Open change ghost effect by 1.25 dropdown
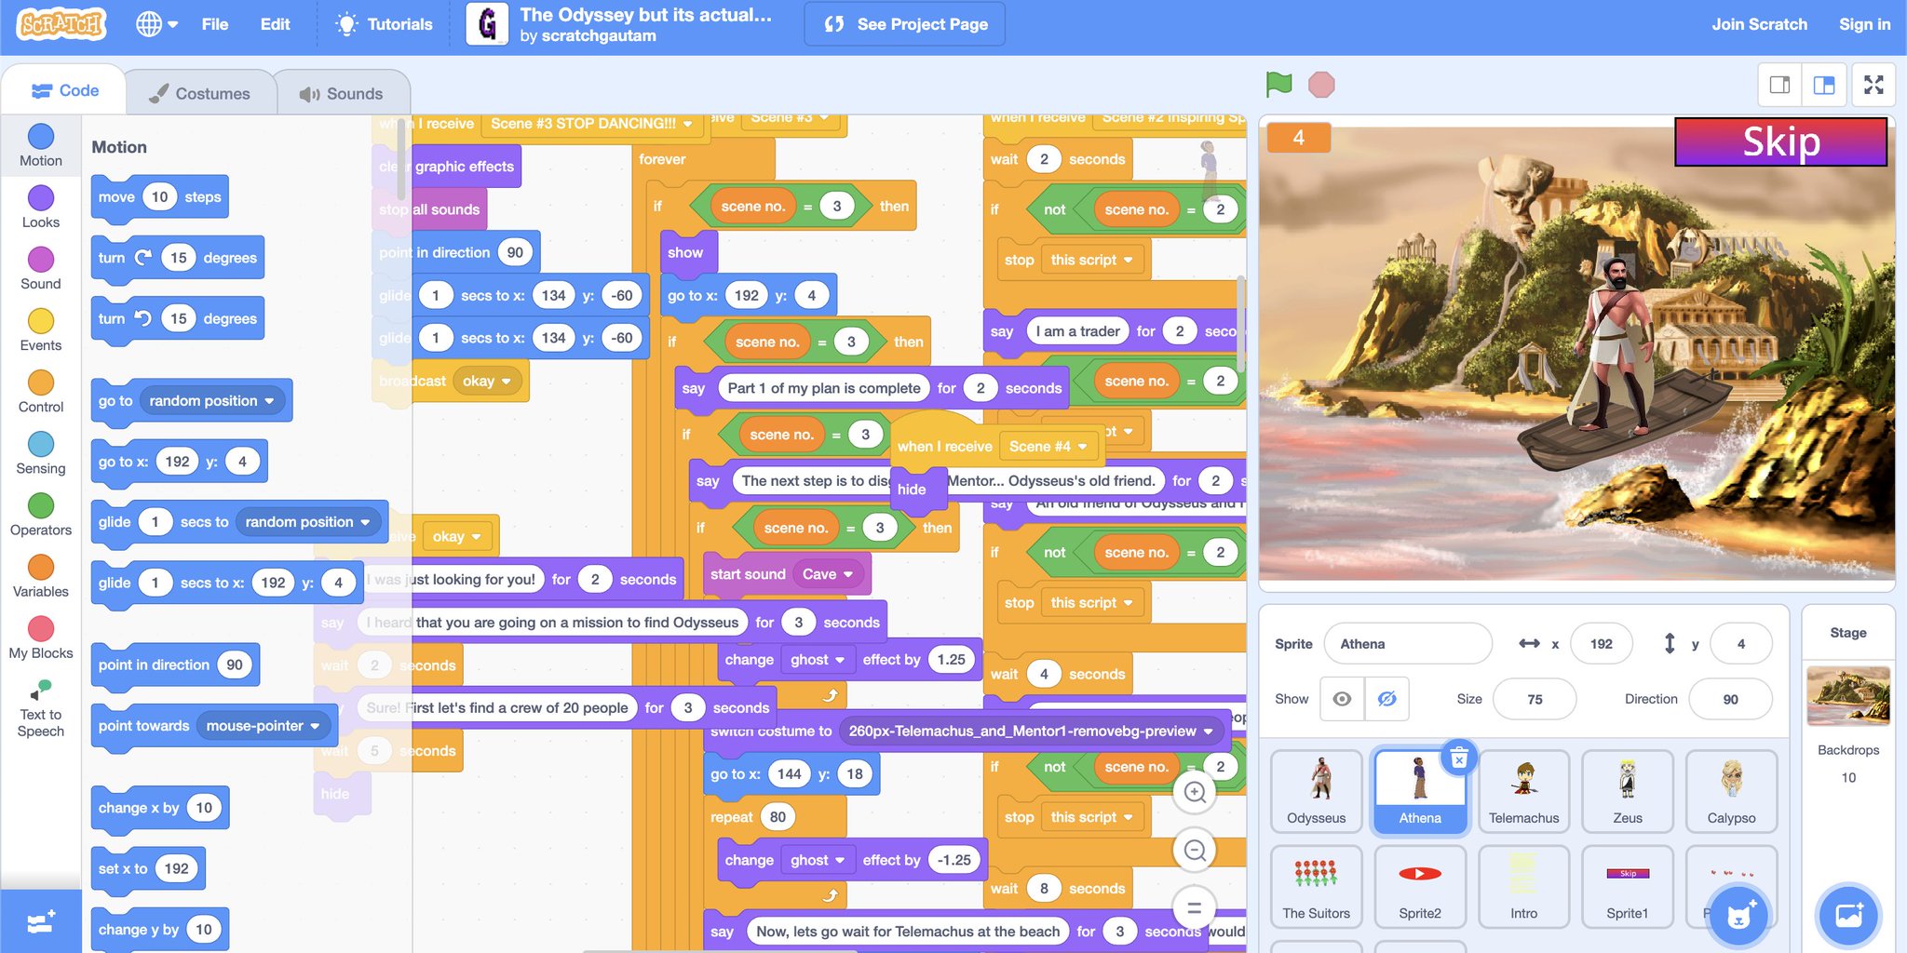The height and width of the screenshot is (953, 1907). [x=818, y=660]
